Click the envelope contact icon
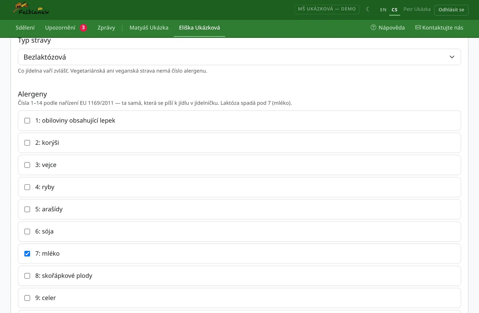 tap(418, 28)
